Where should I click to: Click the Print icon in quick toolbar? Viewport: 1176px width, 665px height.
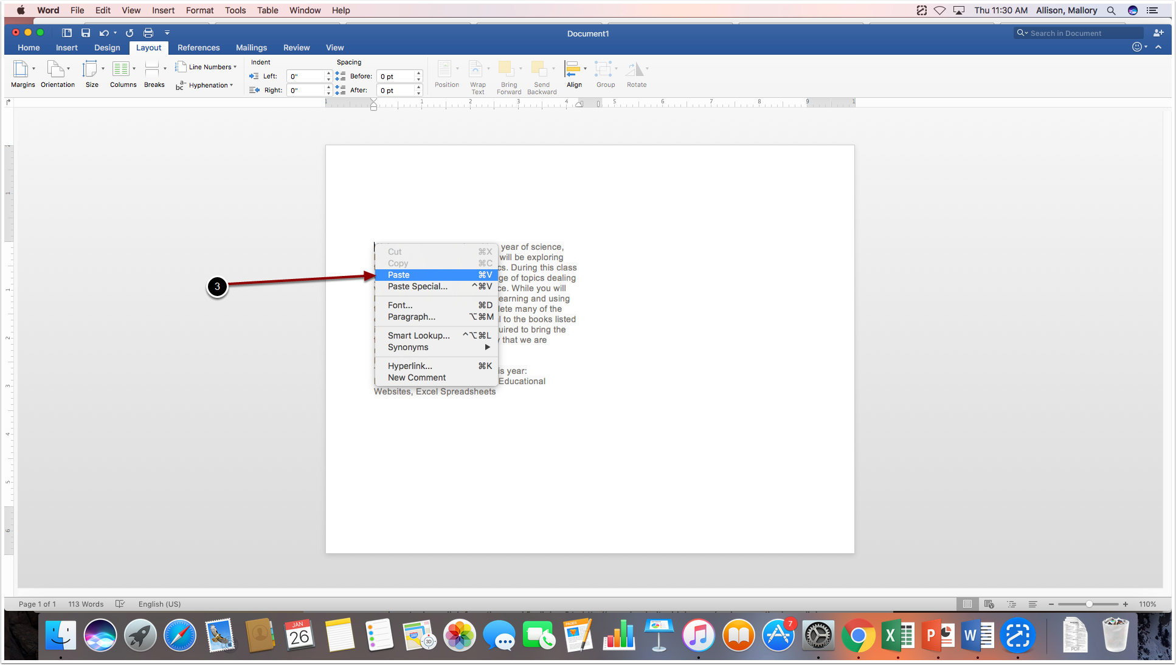(x=148, y=33)
